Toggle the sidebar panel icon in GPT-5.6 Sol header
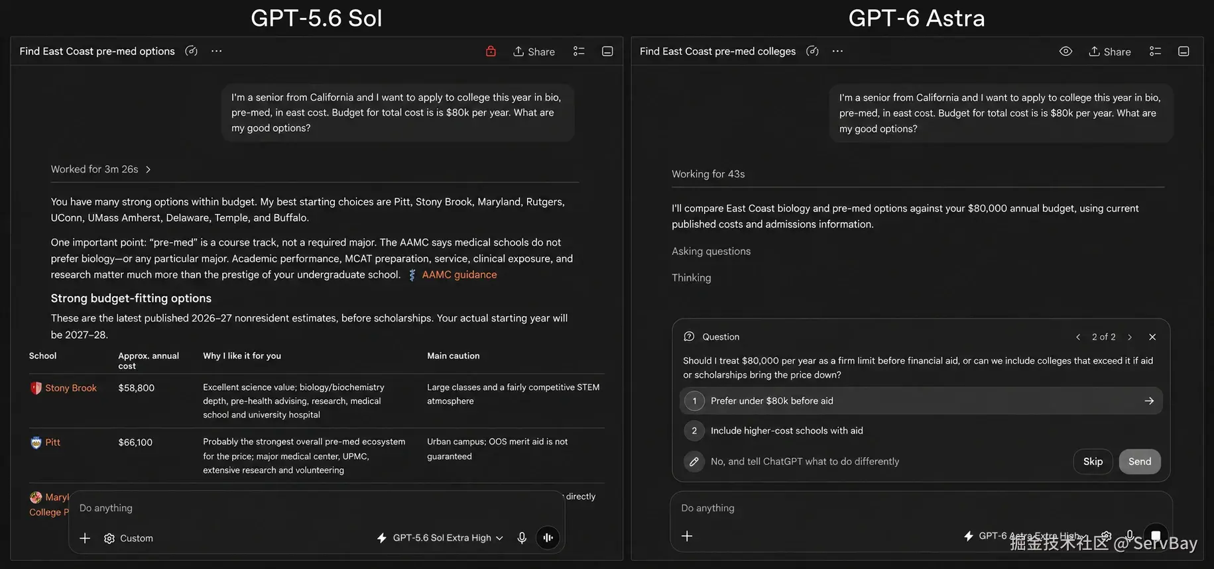Image resolution: width=1214 pixels, height=569 pixels. tap(607, 51)
